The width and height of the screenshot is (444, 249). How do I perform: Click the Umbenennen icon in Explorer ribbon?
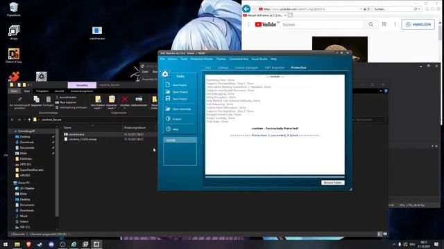[139, 100]
